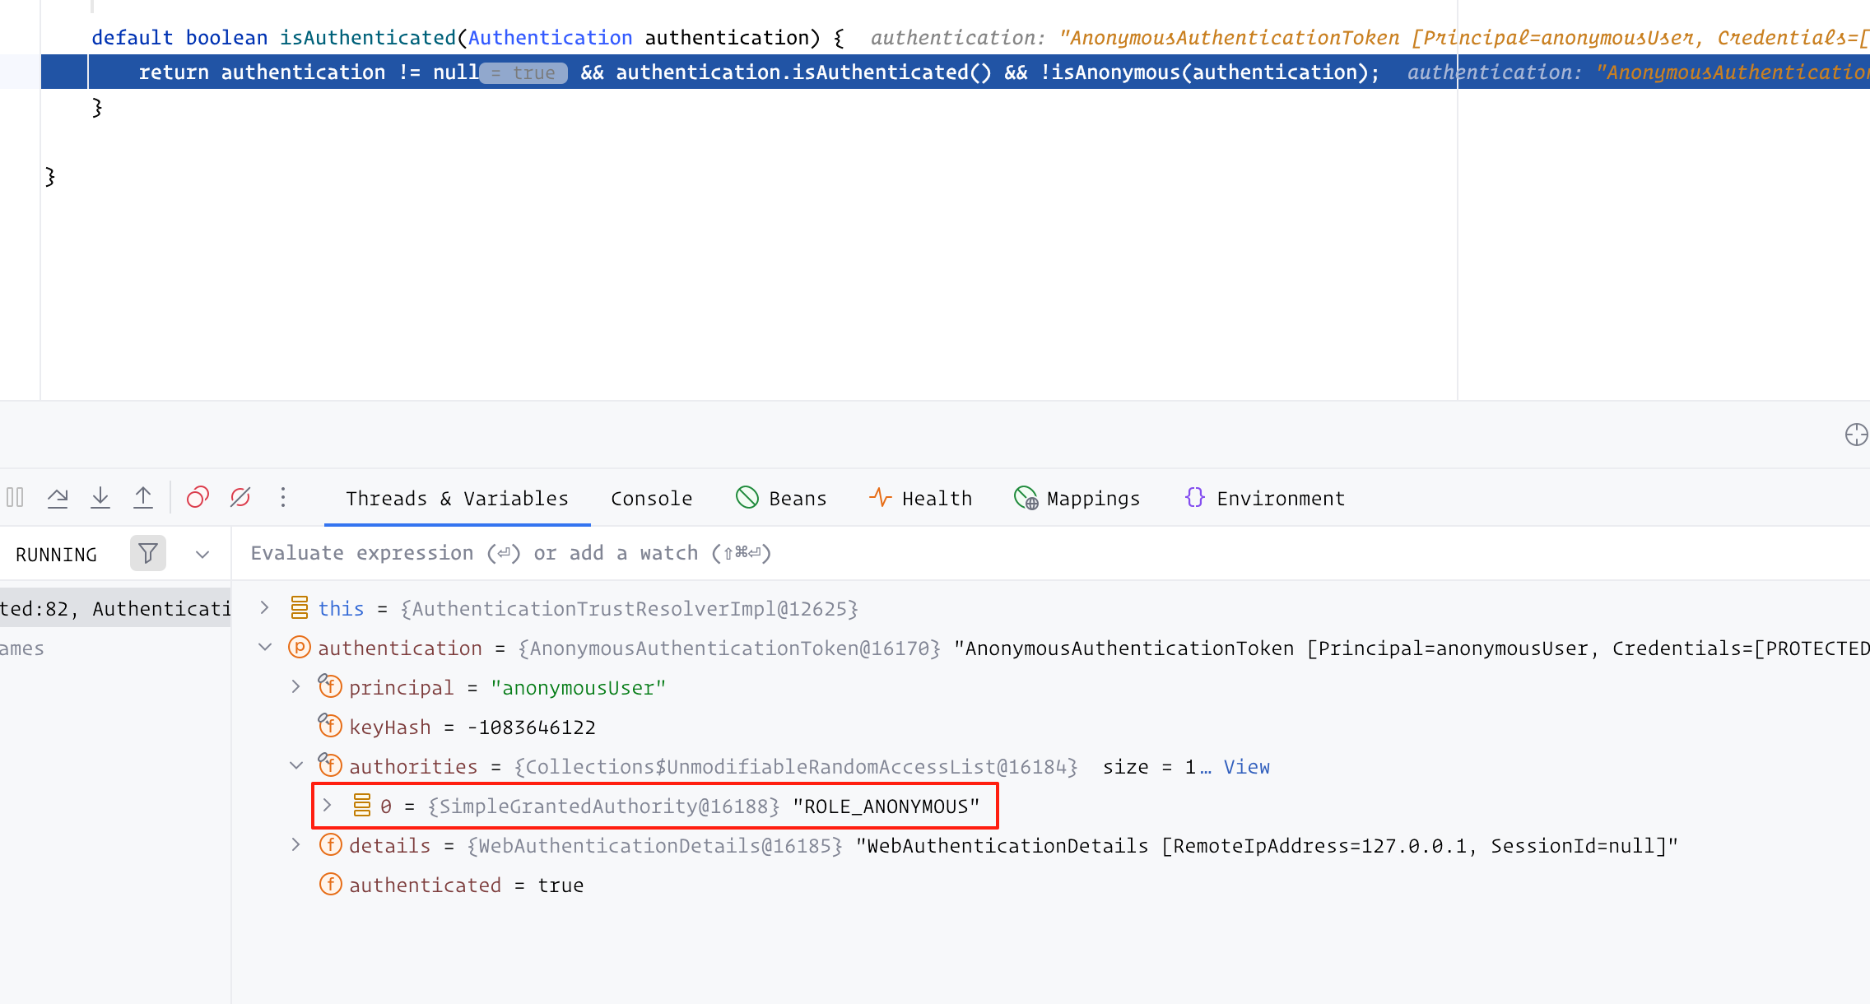Image resolution: width=1870 pixels, height=1004 pixels.
Task: Click the Step Out upward-arrow icon
Action: point(143,497)
